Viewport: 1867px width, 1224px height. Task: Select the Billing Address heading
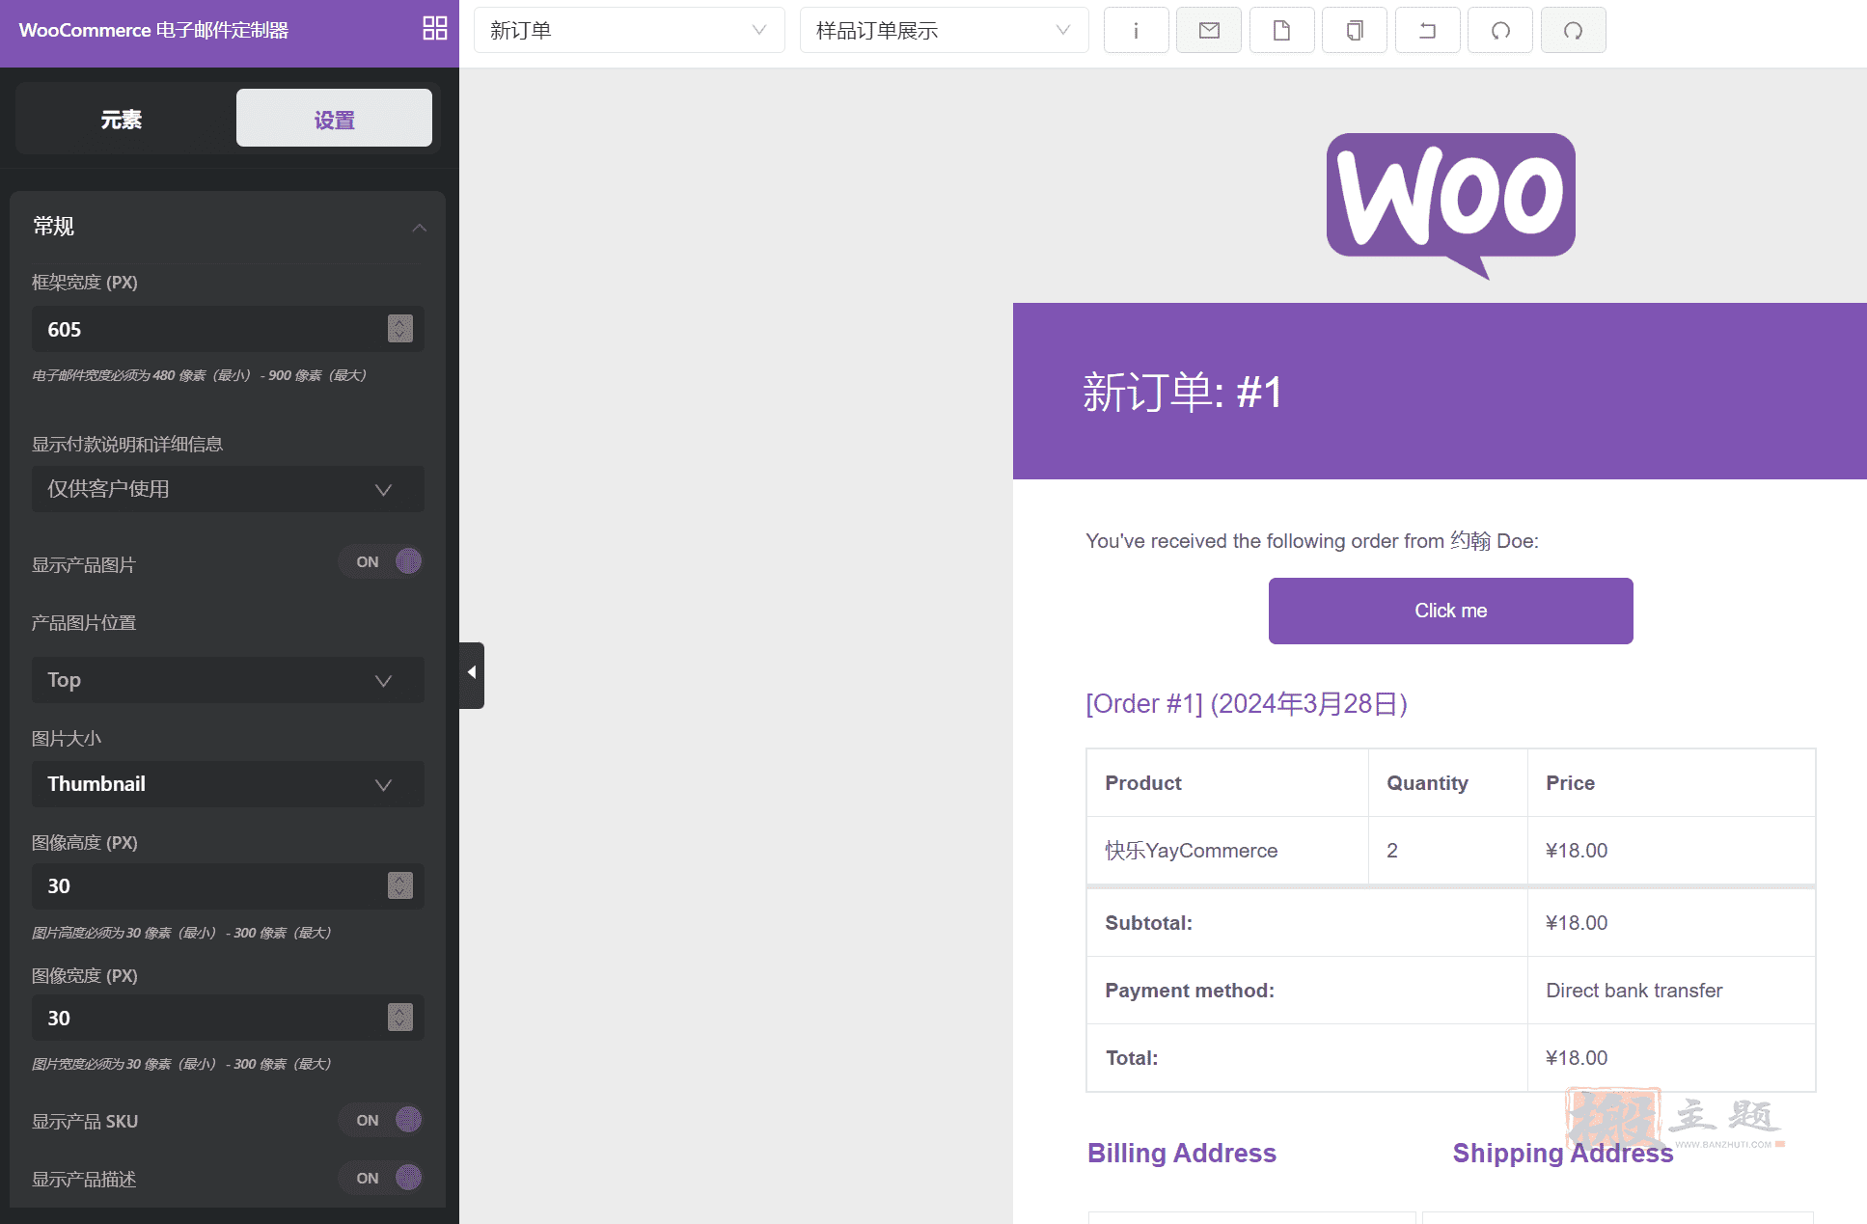tap(1181, 1153)
